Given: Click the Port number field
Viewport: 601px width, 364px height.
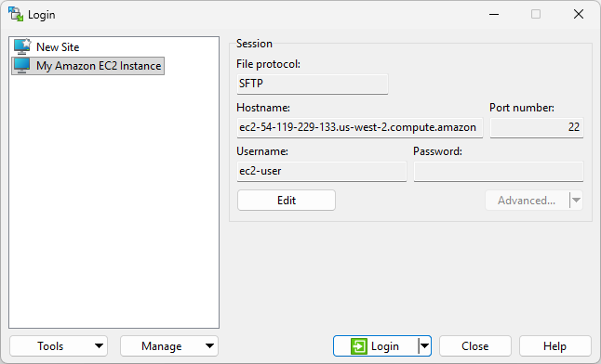Looking at the screenshot, I should (x=537, y=127).
